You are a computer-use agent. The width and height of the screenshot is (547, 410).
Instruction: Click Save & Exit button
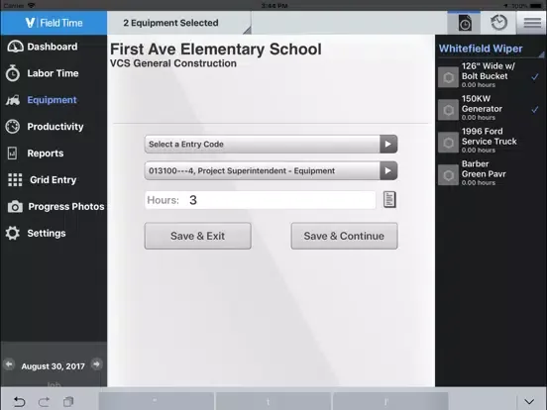point(198,236)
